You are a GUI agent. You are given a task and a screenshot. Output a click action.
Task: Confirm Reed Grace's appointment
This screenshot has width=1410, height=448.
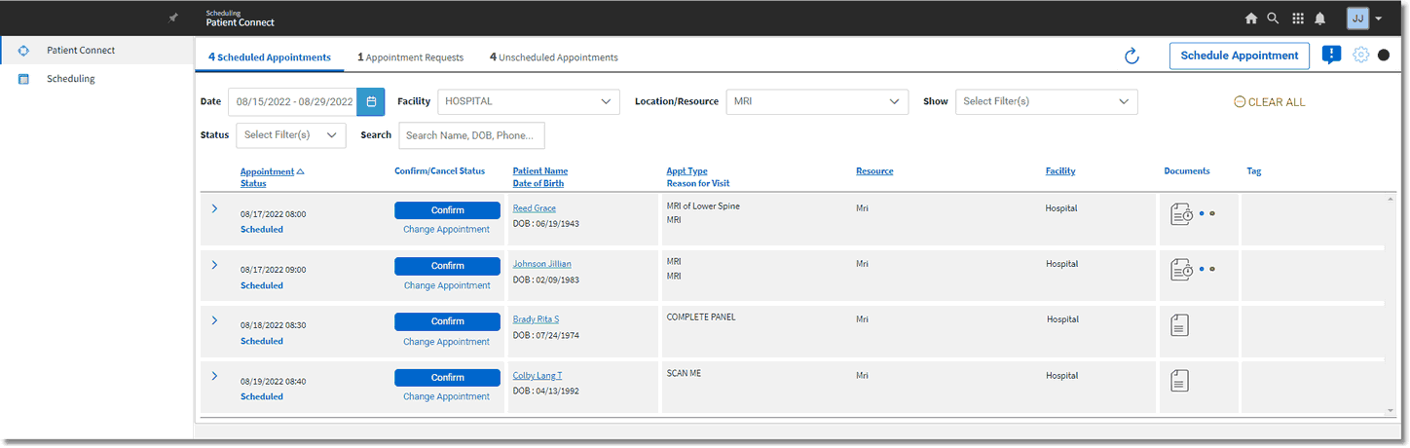447,210
